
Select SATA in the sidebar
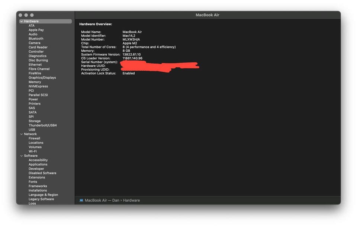[33, 112]
